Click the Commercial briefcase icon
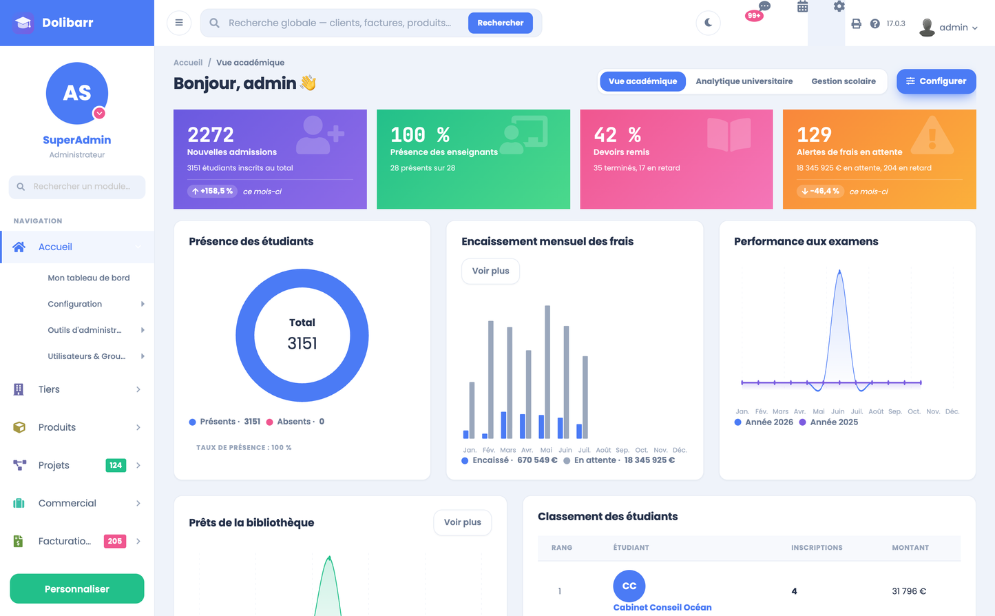 pyautogui.click(x=19, y=503)
